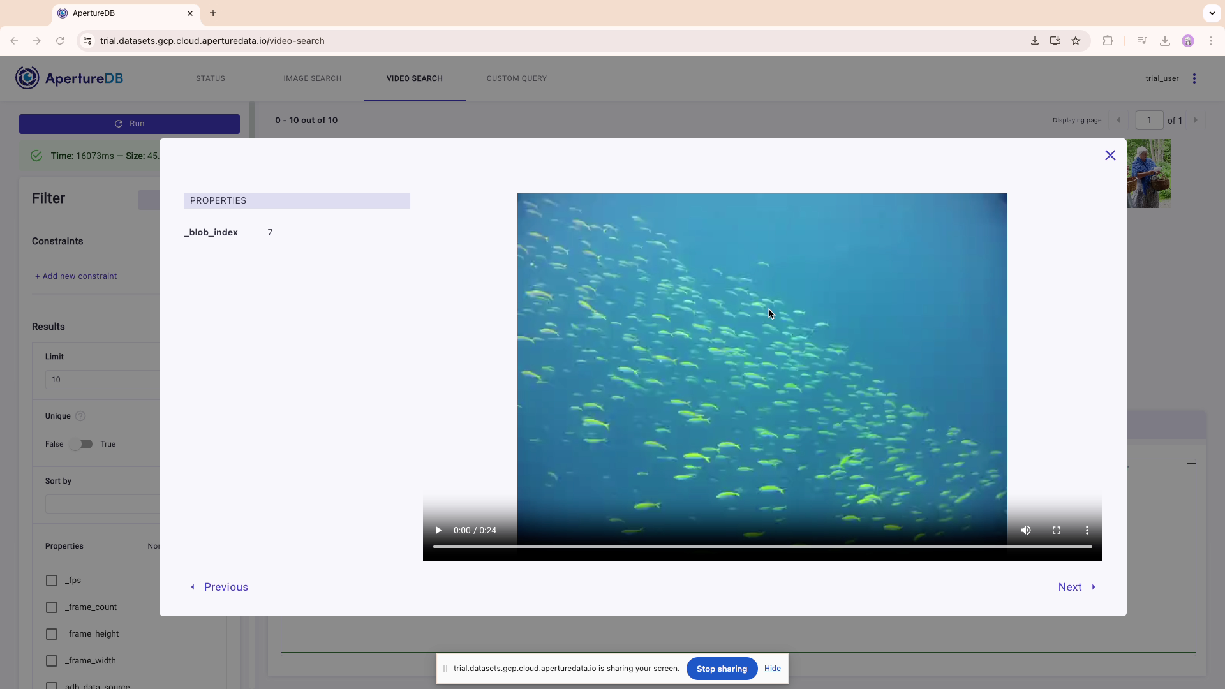Mute the video volume

coord(1025,531)
